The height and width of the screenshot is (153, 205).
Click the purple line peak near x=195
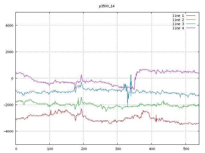[81, 75]
